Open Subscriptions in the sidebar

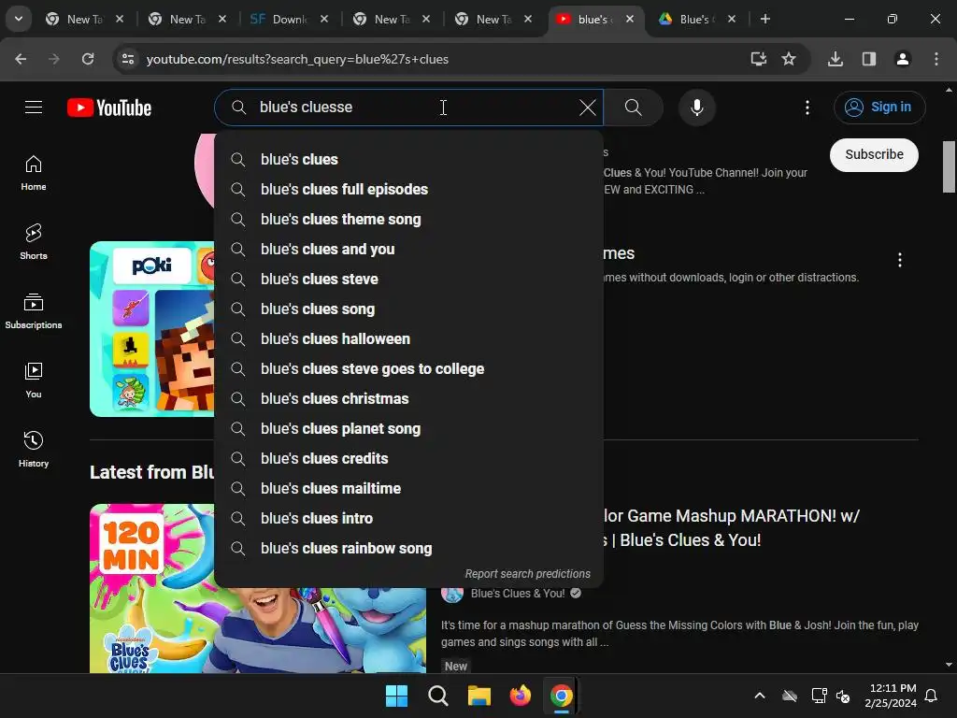tap(34, 311)
